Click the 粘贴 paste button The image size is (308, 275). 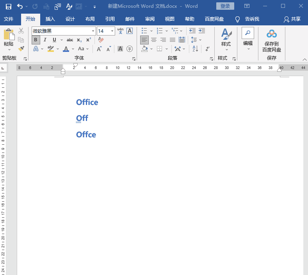click(x=9, y=39)
